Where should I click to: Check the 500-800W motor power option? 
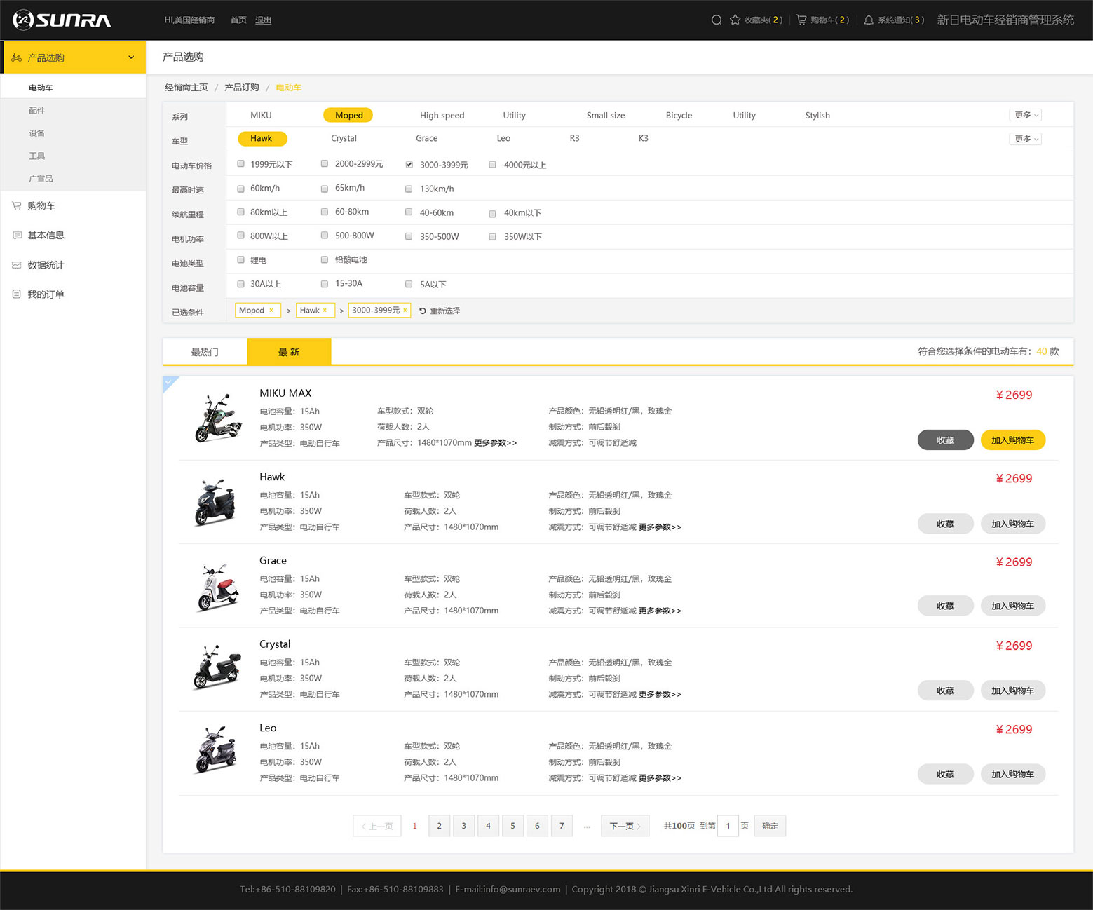324,236
